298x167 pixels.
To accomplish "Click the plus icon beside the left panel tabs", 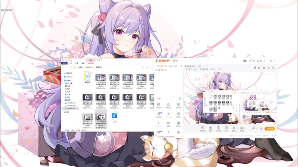I will (181, 66).
